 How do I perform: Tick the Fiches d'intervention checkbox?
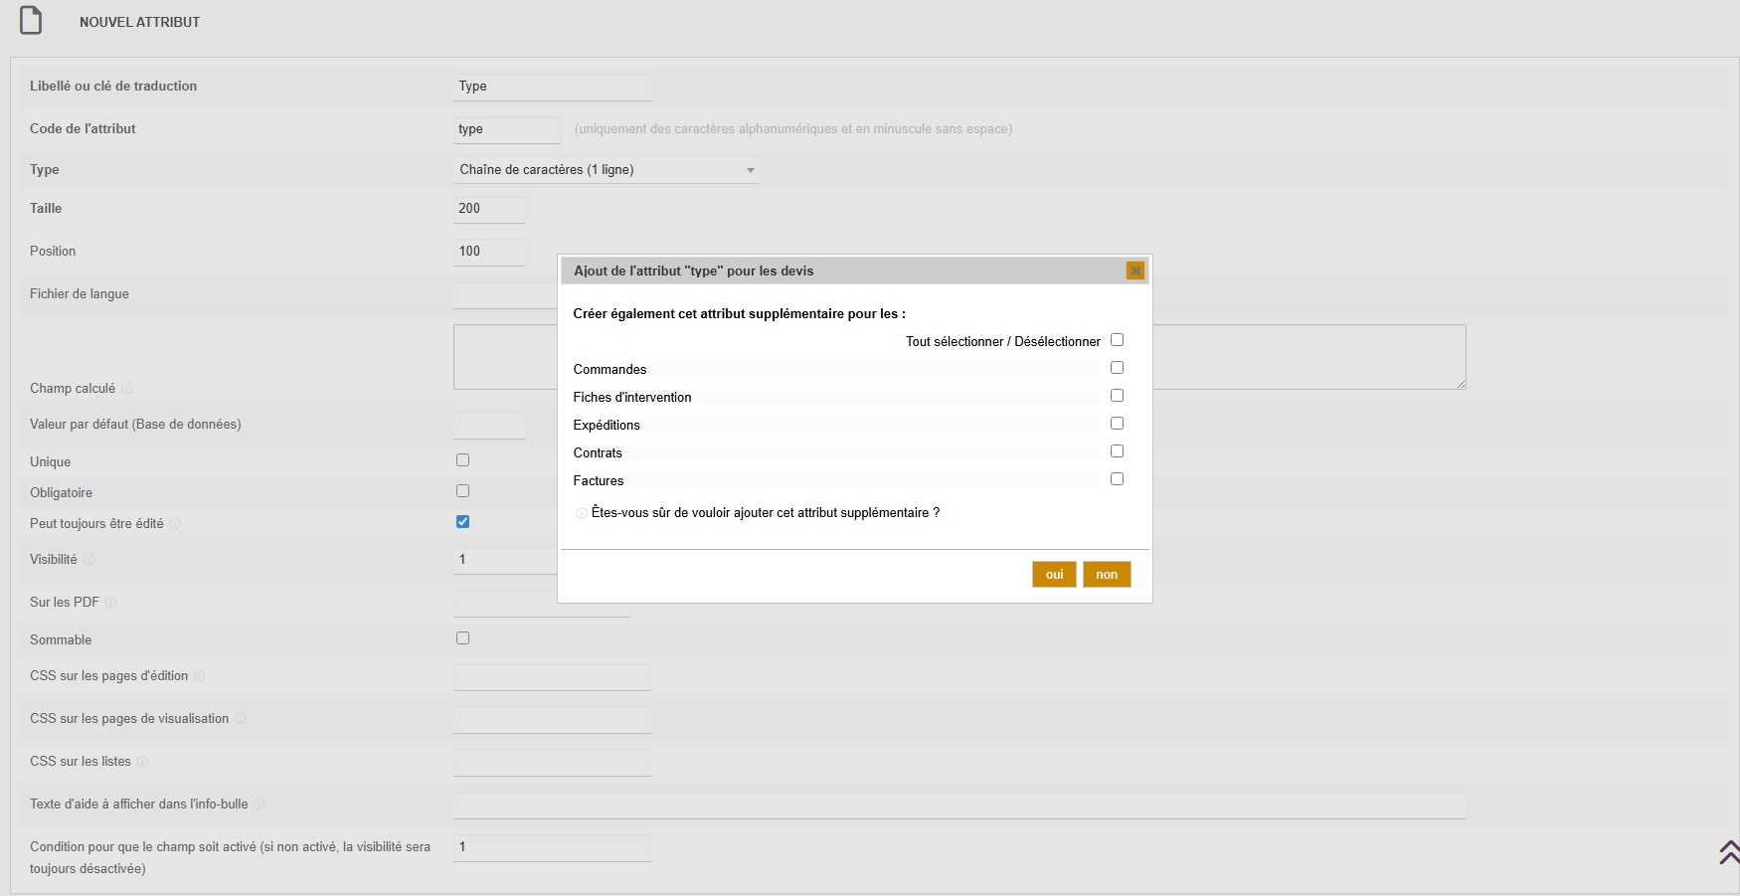(x=1117, y=396)
